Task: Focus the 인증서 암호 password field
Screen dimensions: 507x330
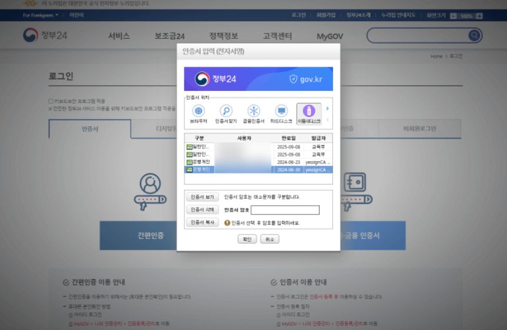Action: coord(285,210)
